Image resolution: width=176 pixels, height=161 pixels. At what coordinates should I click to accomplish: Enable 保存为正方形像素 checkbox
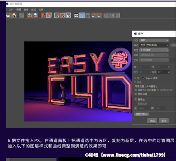click(136, 90)
